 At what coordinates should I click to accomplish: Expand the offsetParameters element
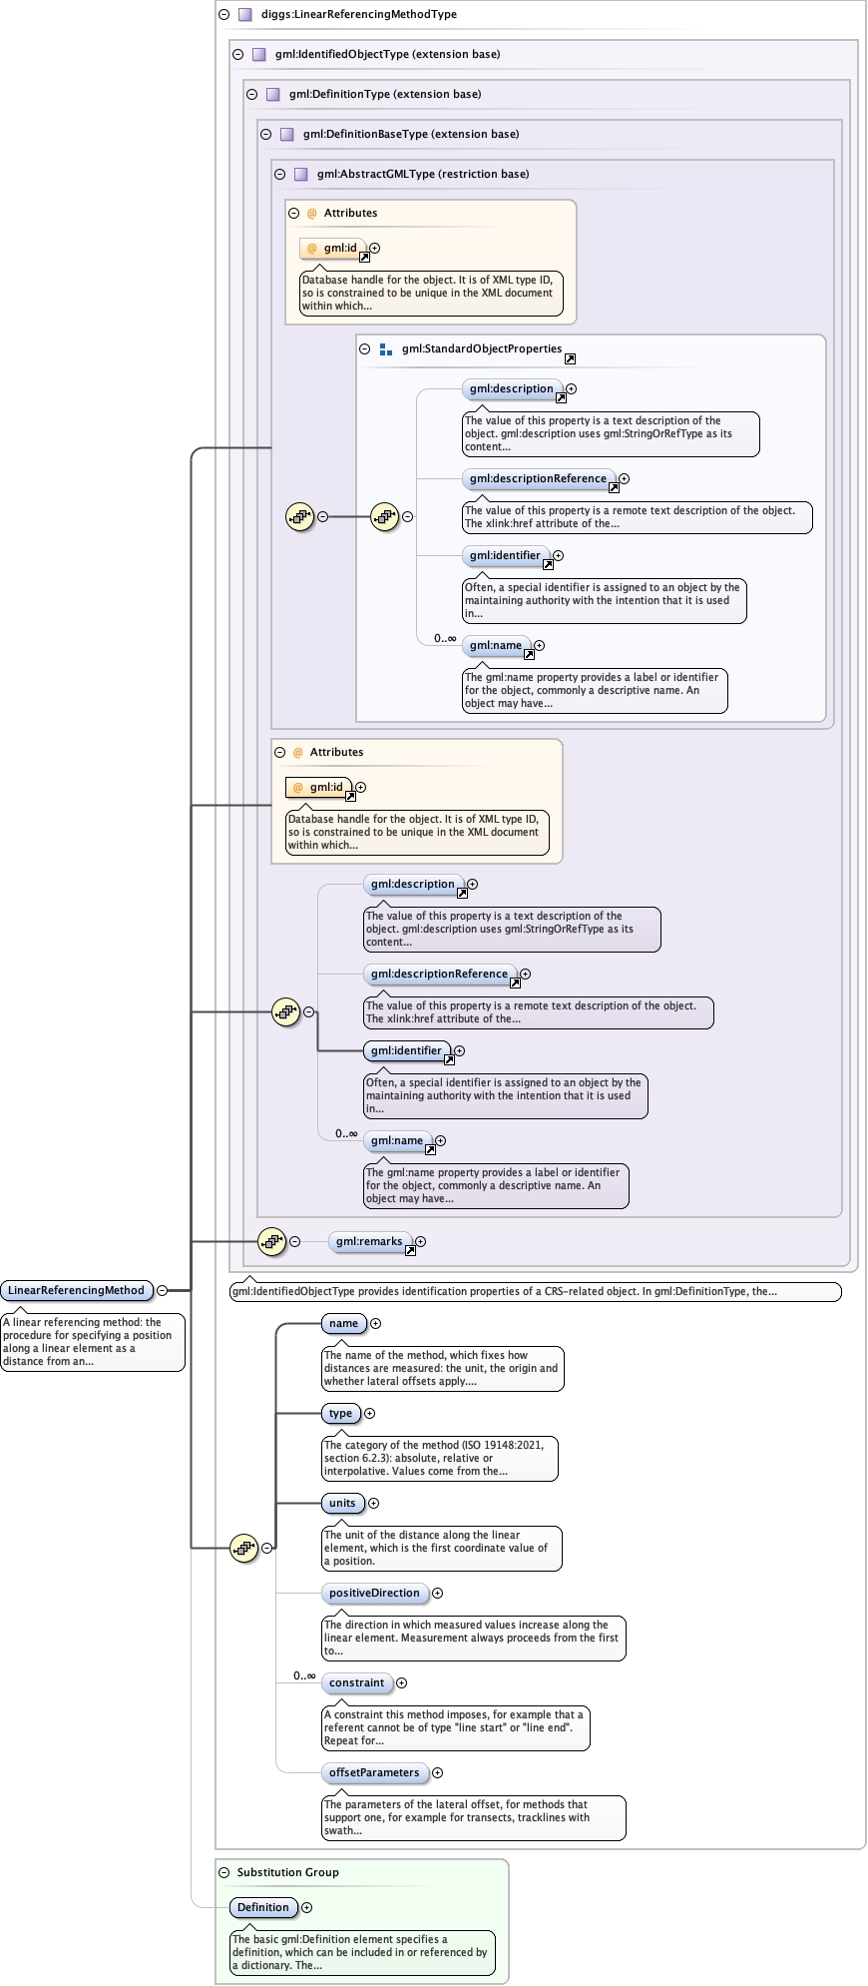coord(438,1773)
